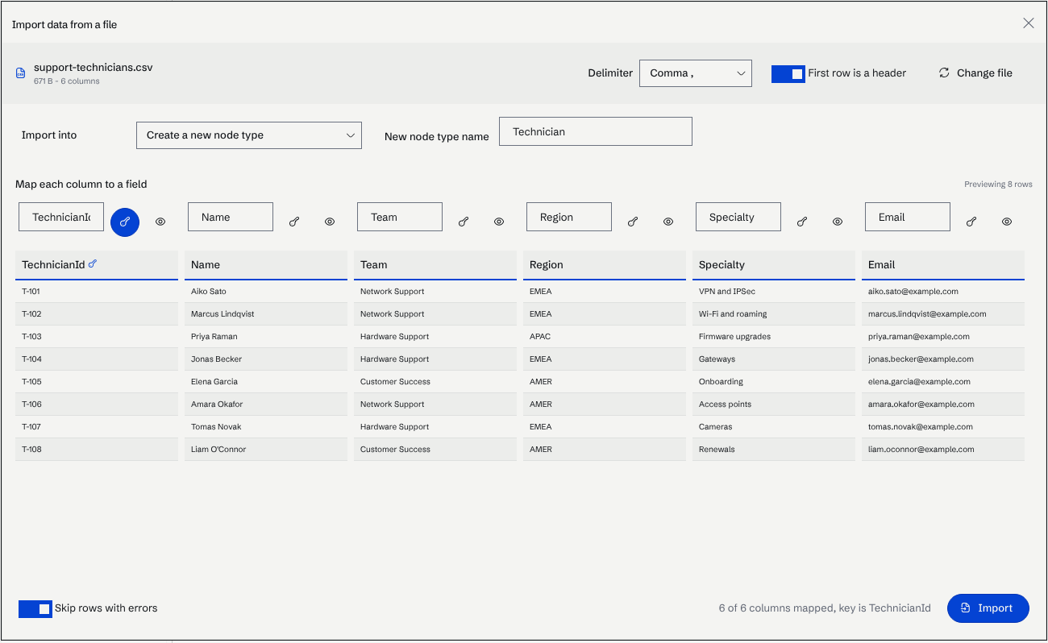Open the Delimiter dropdown
The image size is (1048, 643).
pos(696,73)
